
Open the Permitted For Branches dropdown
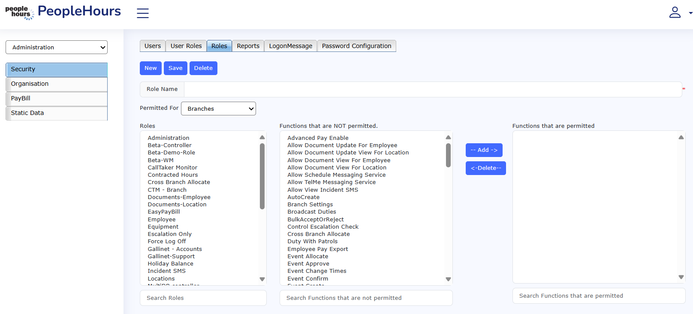[218, 109]
